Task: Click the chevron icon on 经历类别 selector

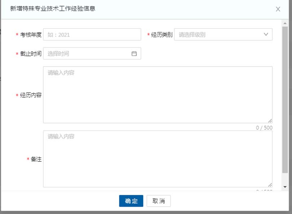Action: [266, 34]
